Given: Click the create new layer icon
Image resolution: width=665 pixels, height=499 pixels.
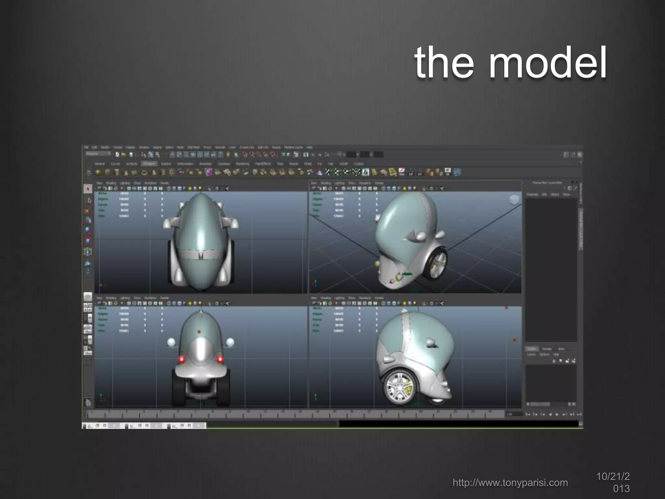Looking at the screenshot, I should 567,361.
